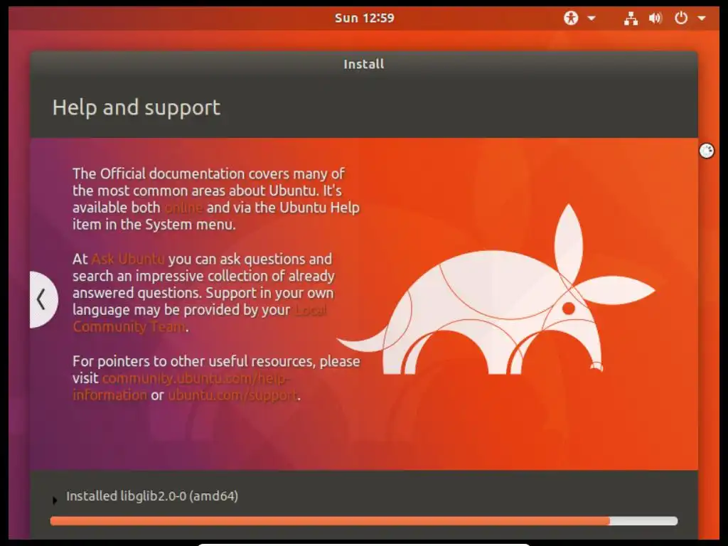Screen dimensions: 728x546
Task: Expand the system menu arrow beside power
Action: click(x=702, y=18)
